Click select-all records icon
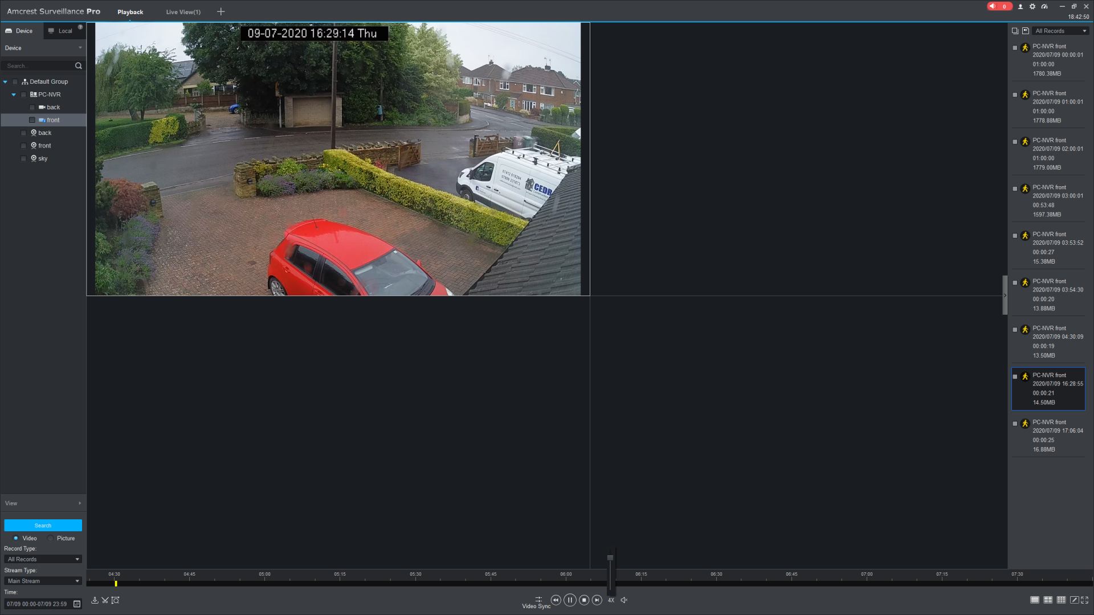The image size is (1094, 615). click(1015, 31)
